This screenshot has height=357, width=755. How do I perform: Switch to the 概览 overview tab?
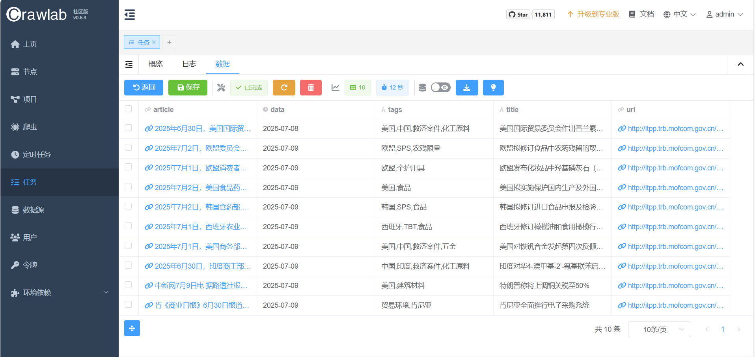tap(155, 64)
